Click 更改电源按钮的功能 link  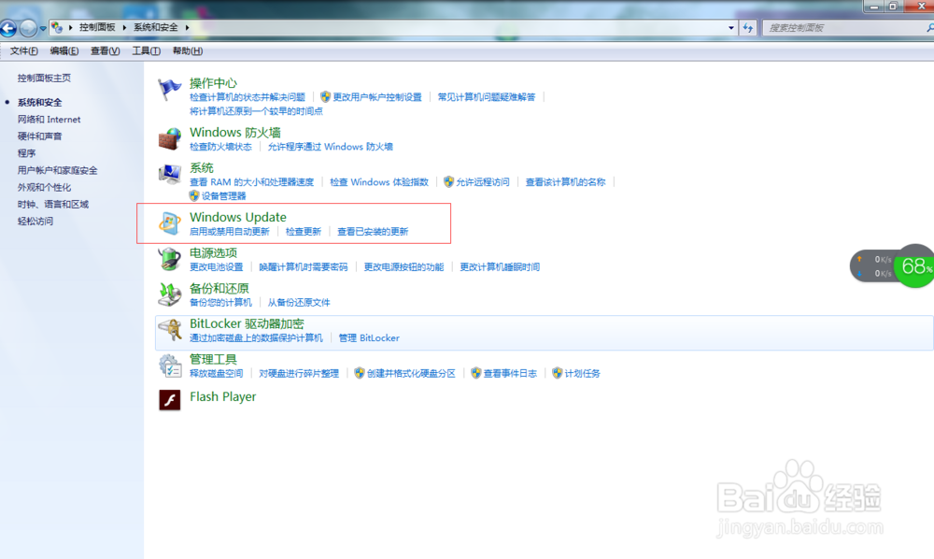tap(403, 266)
